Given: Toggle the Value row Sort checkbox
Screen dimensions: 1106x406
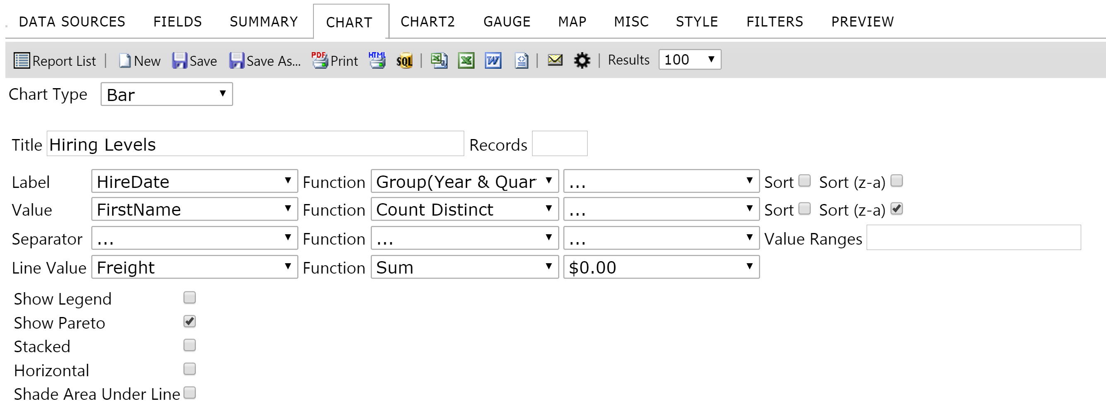Looking at the screenshot, I should (x=804, y=209).
